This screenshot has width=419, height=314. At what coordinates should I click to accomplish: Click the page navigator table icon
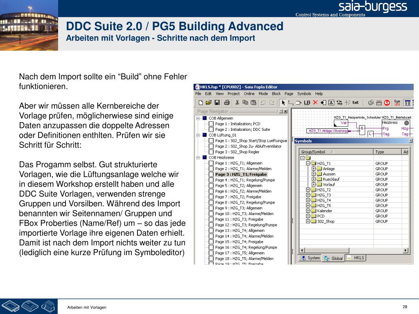408,103
